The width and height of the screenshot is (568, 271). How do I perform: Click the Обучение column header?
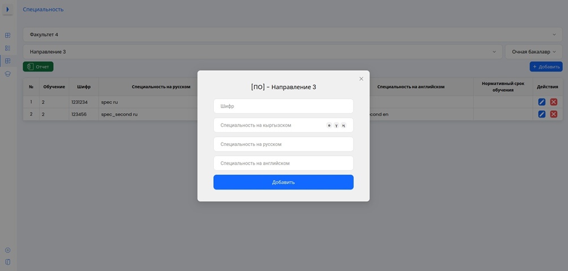tap(54, 87)
